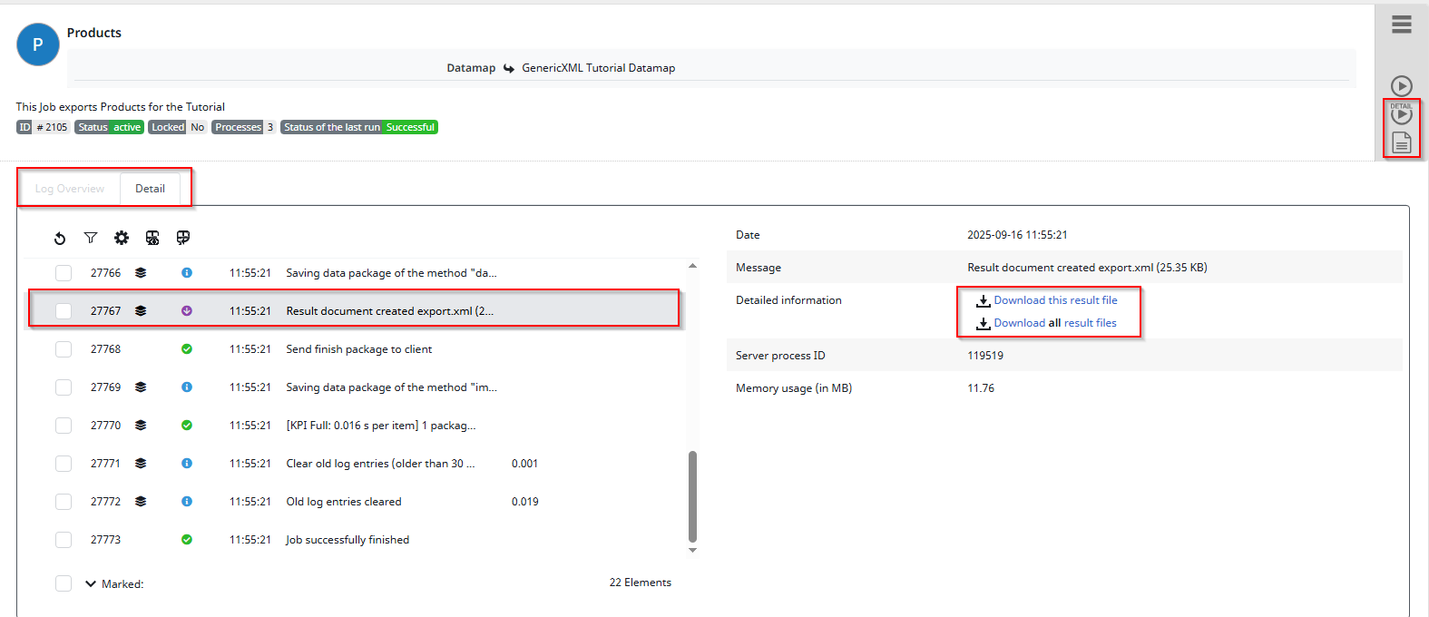Image resolution: width=1429 pixels, height=617 pixels.
Task: Open log settings gear icon
Action: pos(122,238)
